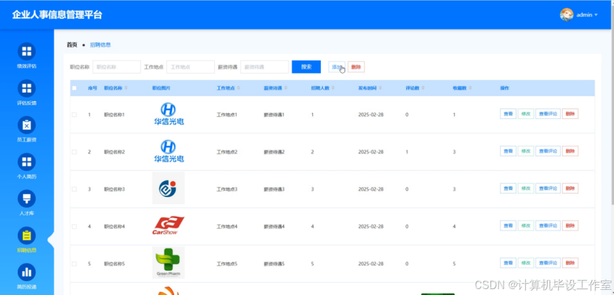
Task: Check the row 职位名称1 checkbox
Action: pos(74,114)
